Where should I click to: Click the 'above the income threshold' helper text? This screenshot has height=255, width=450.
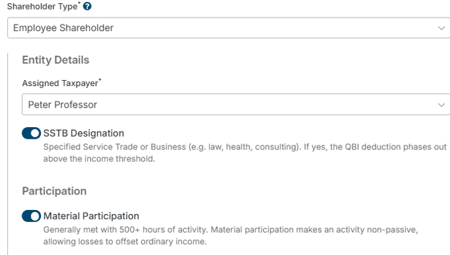click(x=99, y=159)
